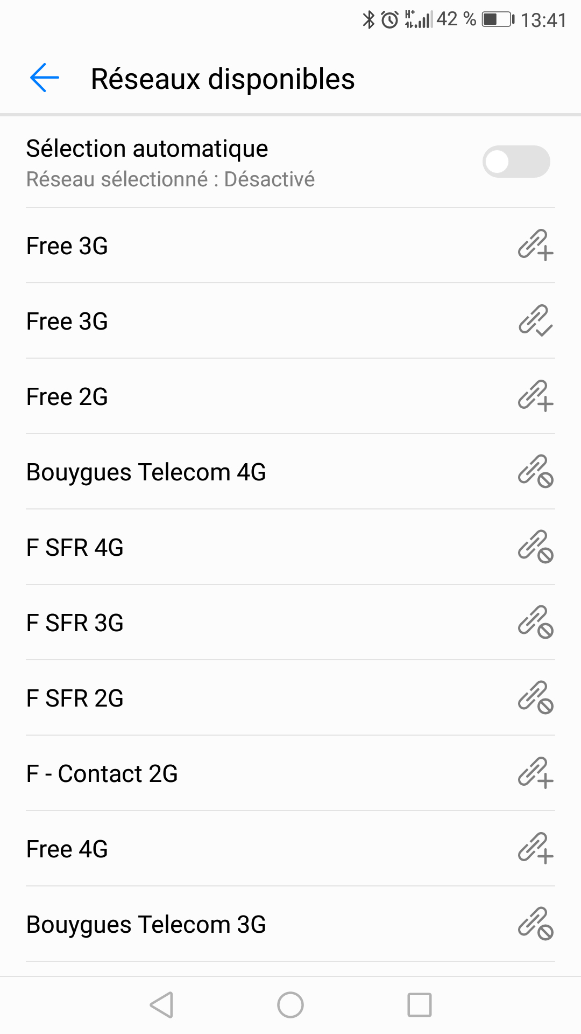
Task: Tap forbidden link icon beside F SFR 4G
Action: 535,547
